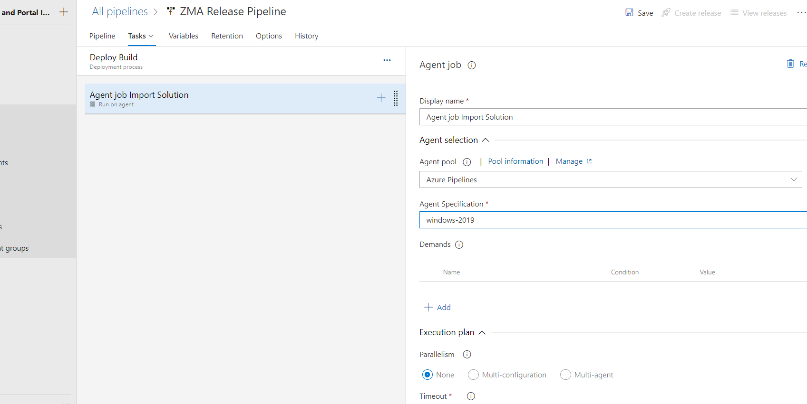Open Deploy Build more options ellipsis
Viewport: 807px width, 404px height.
click(x=387, y=60)
